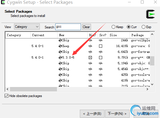The height and width of the screenshot is (118, 160).
Task: Cycle the Skip action icon for gcc-objc:
Action: pyautogui.click(x=60, y=63)
